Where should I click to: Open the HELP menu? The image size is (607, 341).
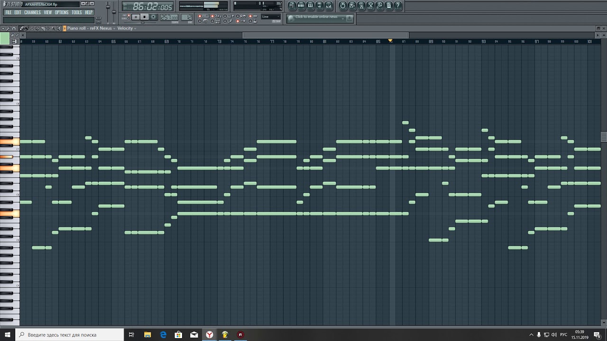pos(89,12)
